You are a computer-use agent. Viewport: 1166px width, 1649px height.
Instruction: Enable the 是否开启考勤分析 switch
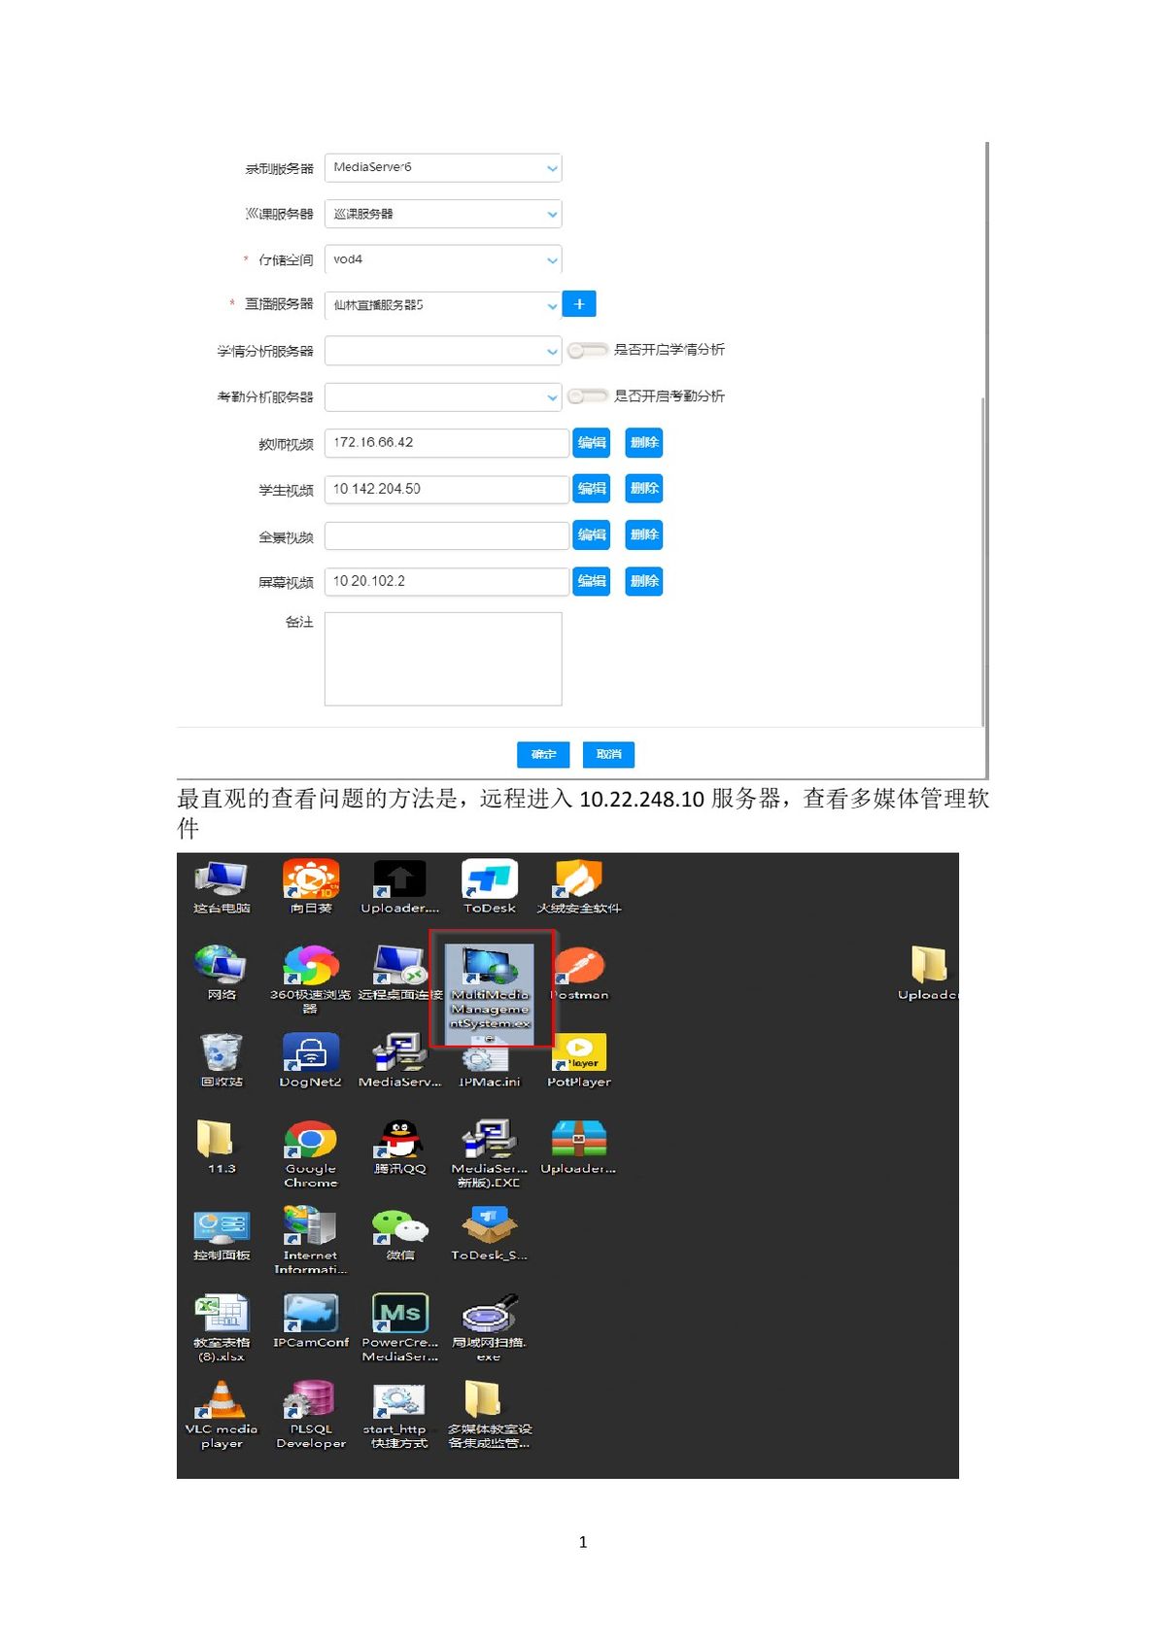tap(587, 396)
